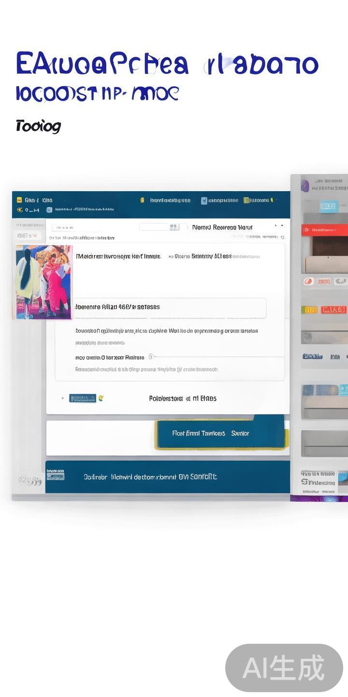
Task: Click the red-white round icon in the right panel
Action: (x=308, y=281)
